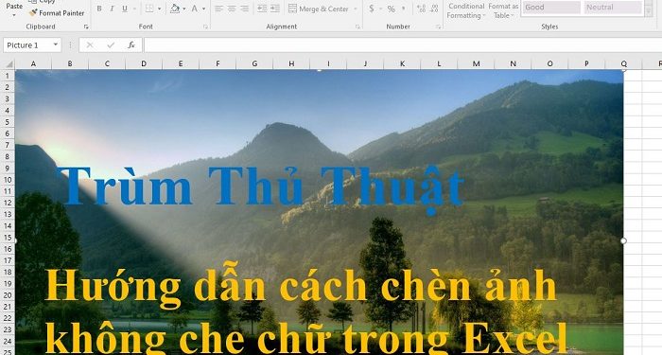Apply Accounting Number Format dollar sign
662x355 pixels.
click(x=371, y=9)
